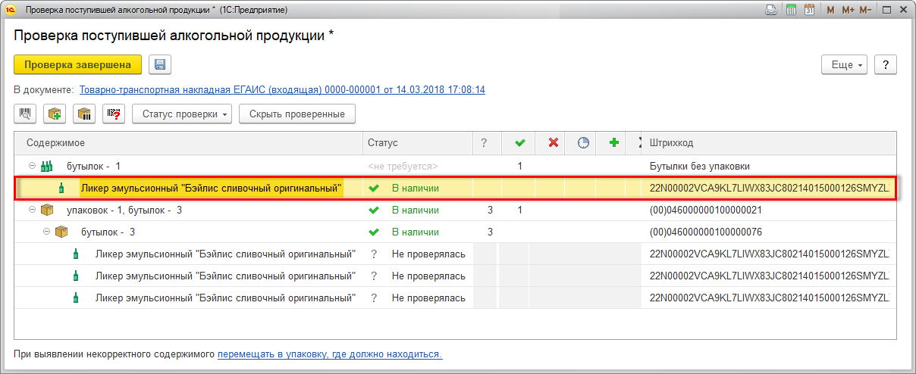Open help with the '?' button
The height and width of the screenshot is (374, 916).
pos(886,64)
